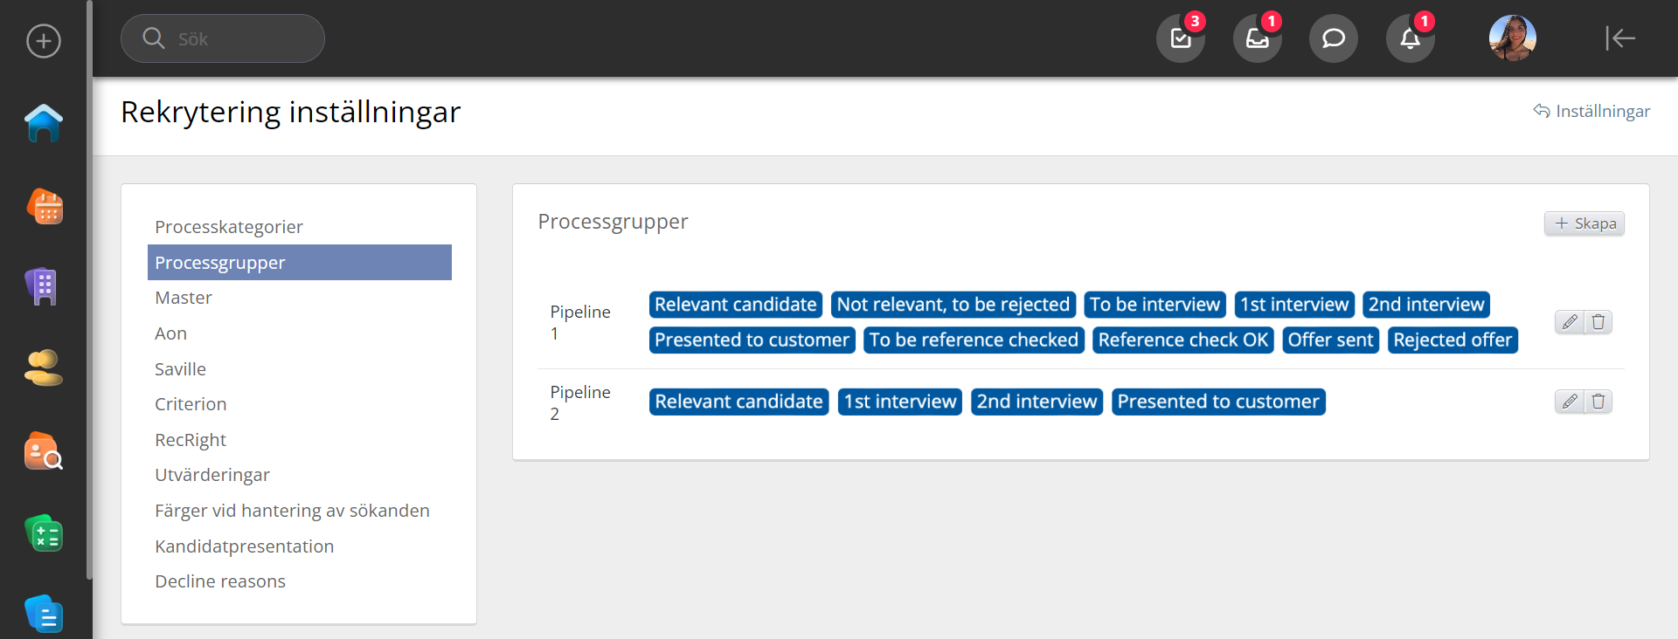The image size is (1678, 639).
Task: Open the orange calendar module
Action: click(x=45, y=207)
